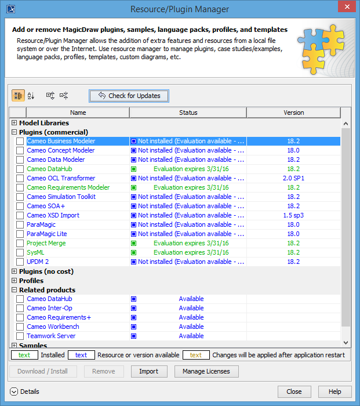
Task: Expand the Plugins (no cost) group
Action: coord(14,271)
